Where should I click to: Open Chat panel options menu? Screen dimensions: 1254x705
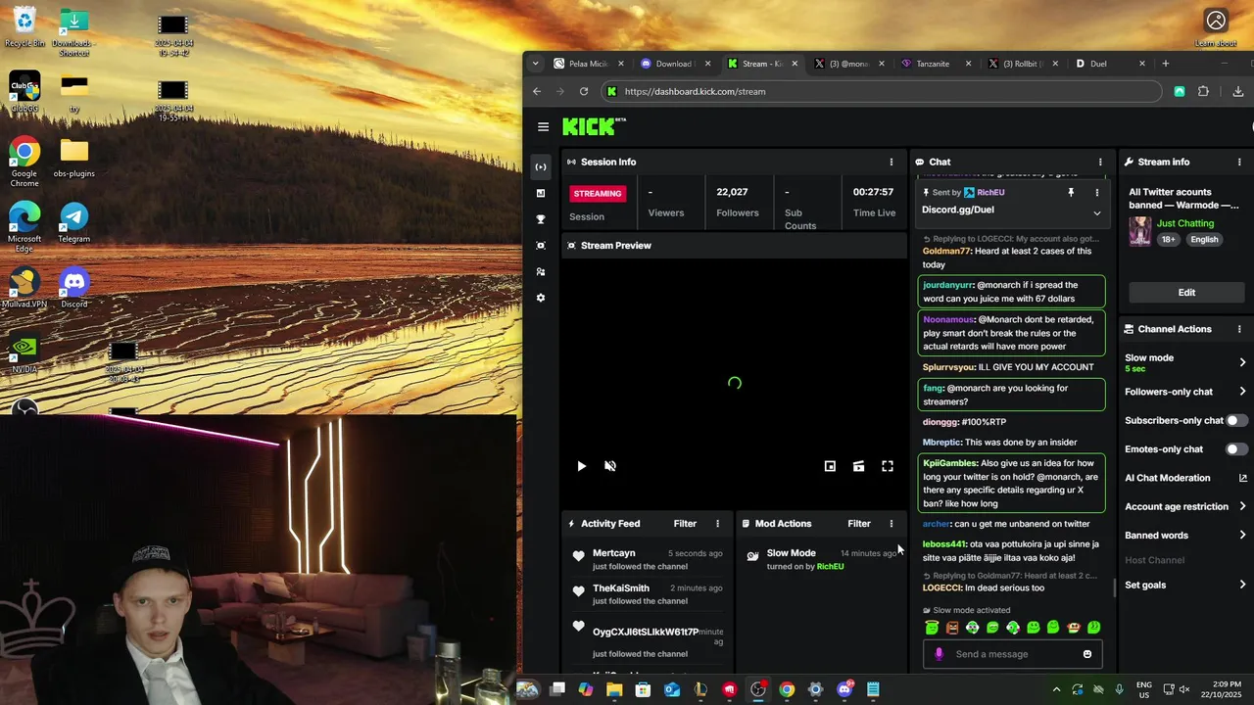click(x=1100, y=162)
